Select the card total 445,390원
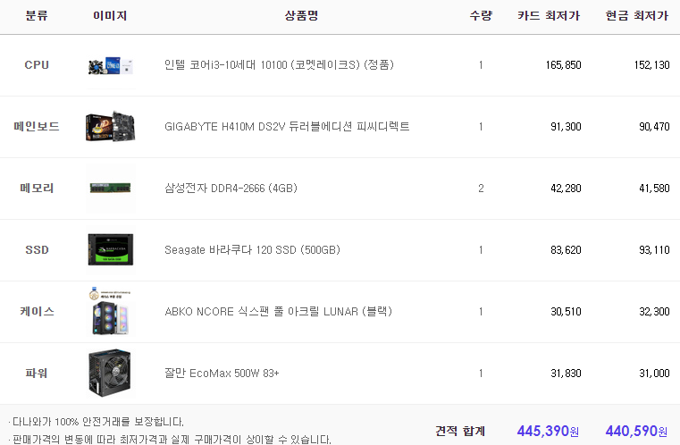 click(548, 431)
